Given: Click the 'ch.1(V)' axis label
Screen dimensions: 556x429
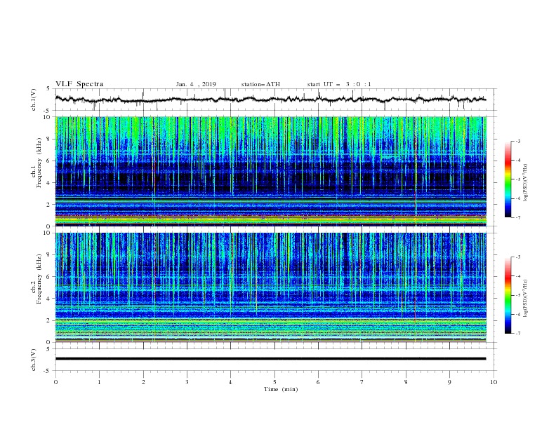Looking at the screenshot, I should [34, 100].
